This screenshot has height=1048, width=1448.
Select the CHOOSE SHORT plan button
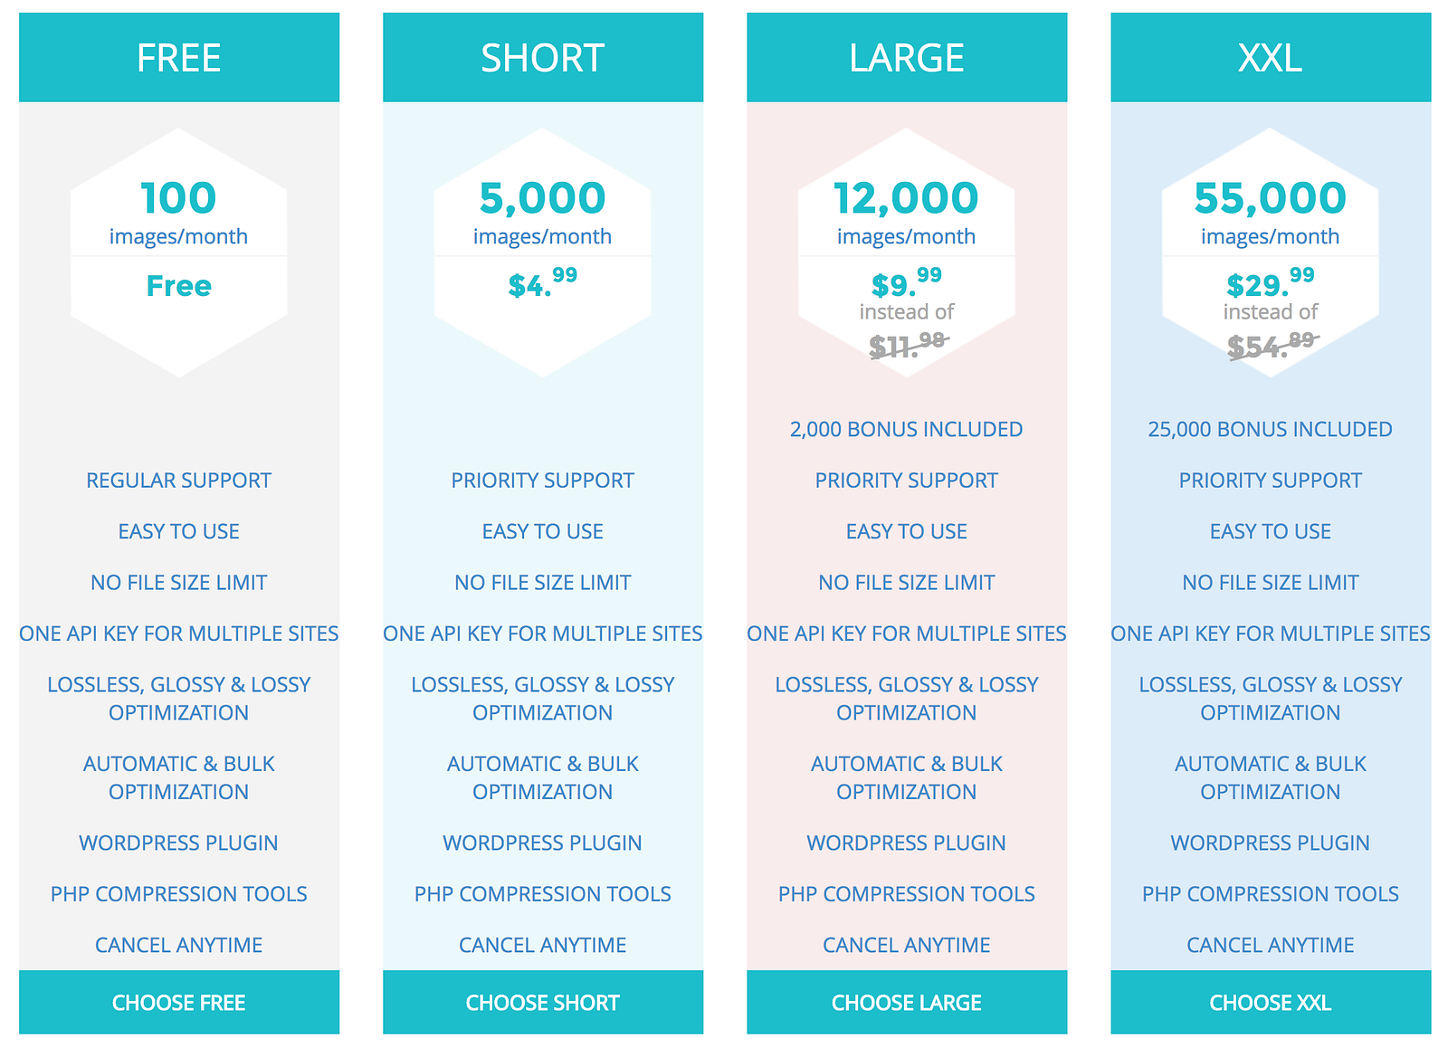pos(543,1002)
